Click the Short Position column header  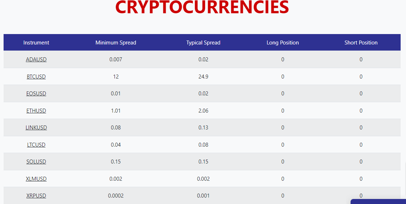pyautogui.click(x=361, y=43)
